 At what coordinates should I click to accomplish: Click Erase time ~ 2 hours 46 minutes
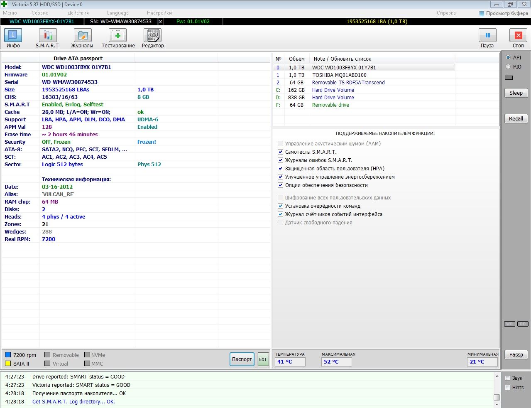tap(70, 135)
